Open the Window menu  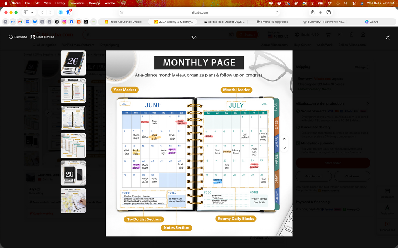[x=110, y=3]
